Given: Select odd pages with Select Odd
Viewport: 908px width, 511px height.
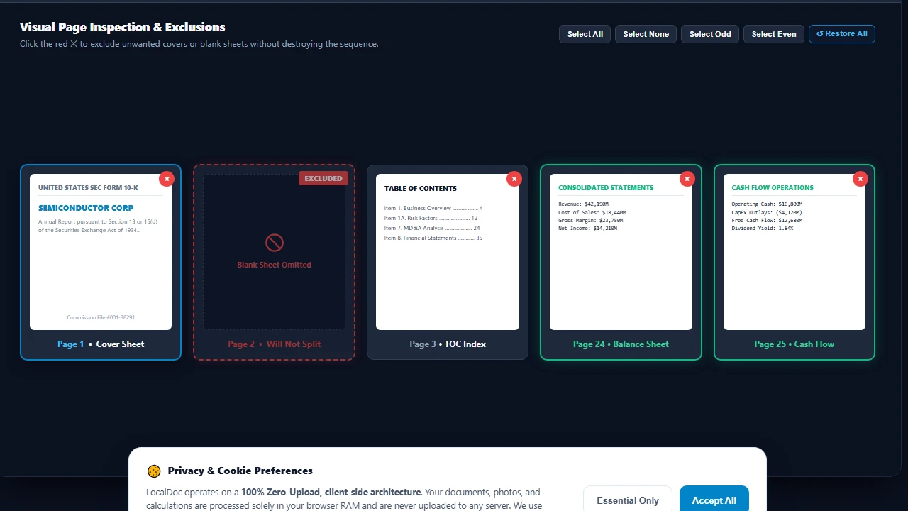Looking at the screenshot, I should (x=710, y=34).
